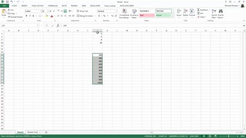This screenshot has width=246, height=138.
Task: Click the horizontal scrollbar
Action: [194, 132]
